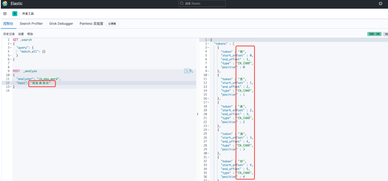This screenshot has width=388, height=181.
Task: Collapse response fold at line 24
Action: pos(209,130)
